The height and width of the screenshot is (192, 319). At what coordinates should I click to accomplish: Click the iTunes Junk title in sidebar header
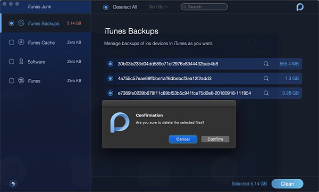click(x=39, y=7)
